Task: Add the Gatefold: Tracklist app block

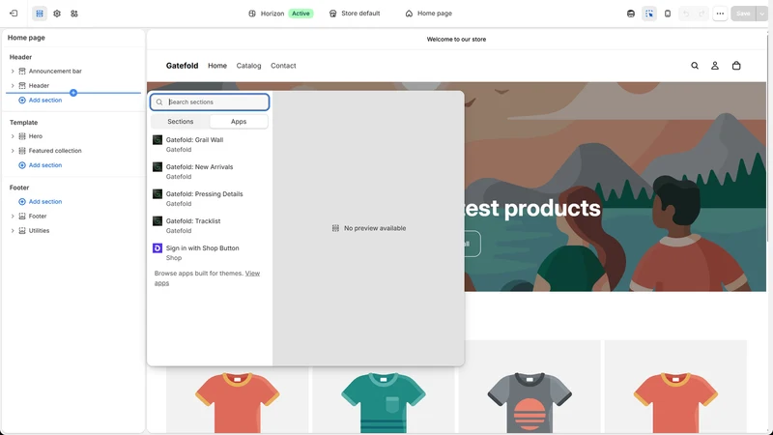Action: 210,226
